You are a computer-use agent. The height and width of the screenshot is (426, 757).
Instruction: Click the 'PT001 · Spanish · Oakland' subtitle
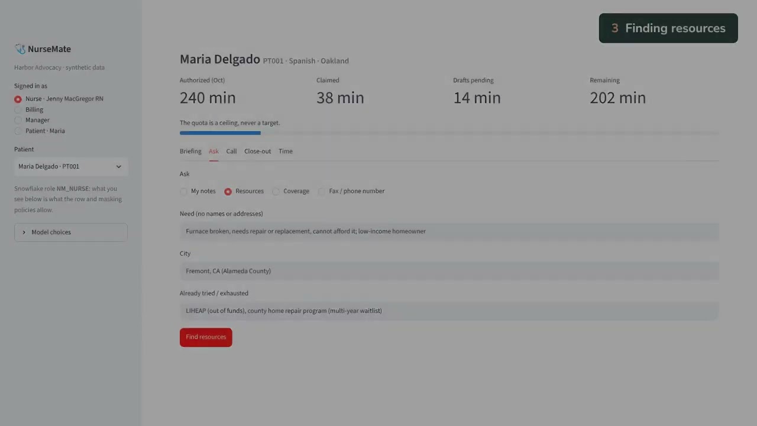coord(306,61)
